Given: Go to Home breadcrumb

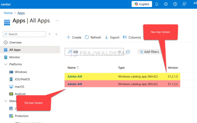Looking at the screenshot, I should [x=8, y=13].
